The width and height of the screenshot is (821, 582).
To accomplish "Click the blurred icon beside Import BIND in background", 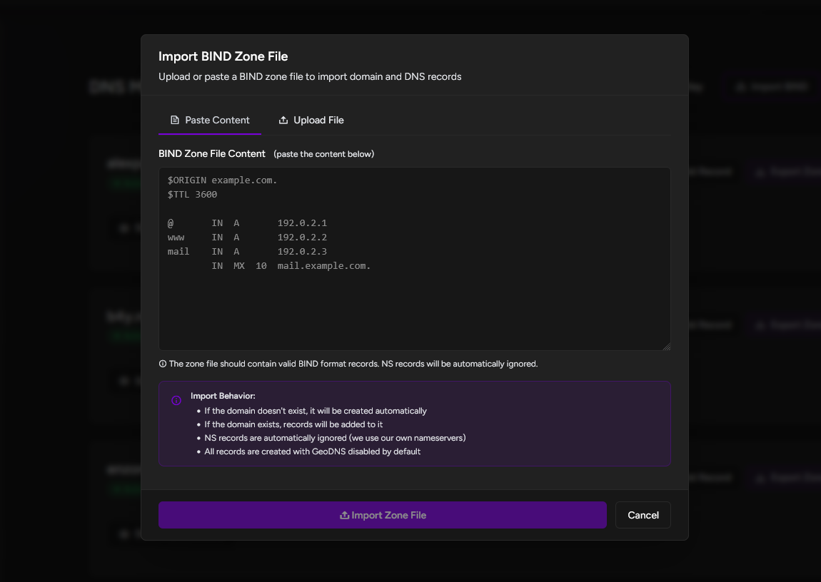I will (741, 87).
